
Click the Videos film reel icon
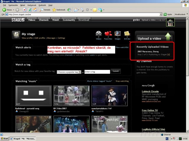pos(99,34)
